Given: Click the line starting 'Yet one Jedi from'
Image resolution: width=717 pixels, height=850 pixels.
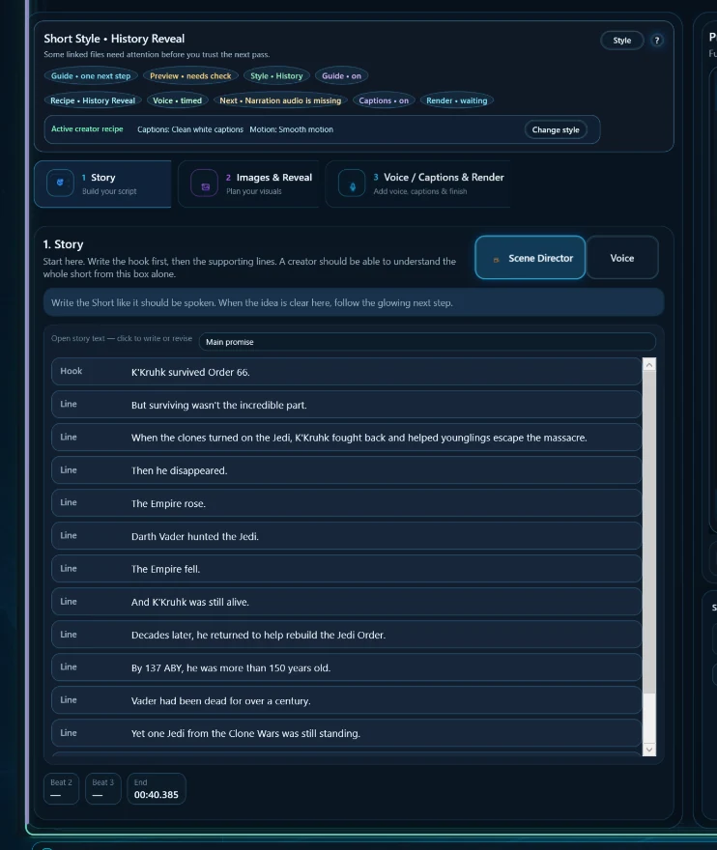Looking at the screenshot, I should 347,733.
